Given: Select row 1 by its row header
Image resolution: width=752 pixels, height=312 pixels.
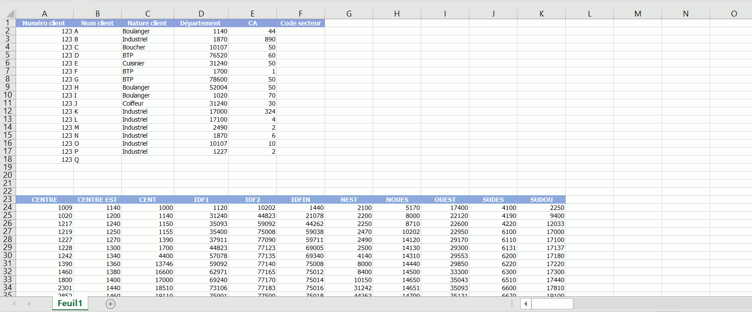Looking at the screenshot, I should (x=8, y=23).
